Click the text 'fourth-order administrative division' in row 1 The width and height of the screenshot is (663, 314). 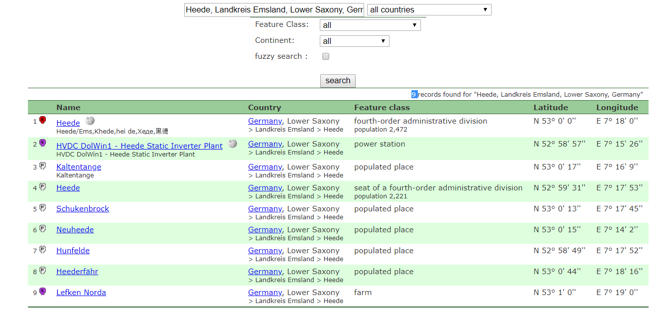[420, 121]
